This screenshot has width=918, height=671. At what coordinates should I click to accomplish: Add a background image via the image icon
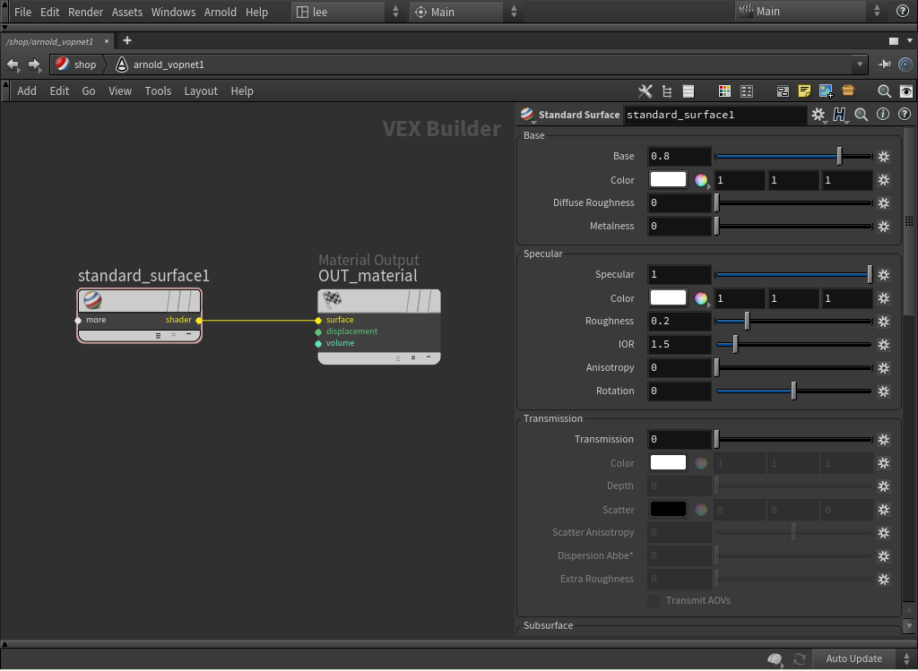[x=826, y=90]
